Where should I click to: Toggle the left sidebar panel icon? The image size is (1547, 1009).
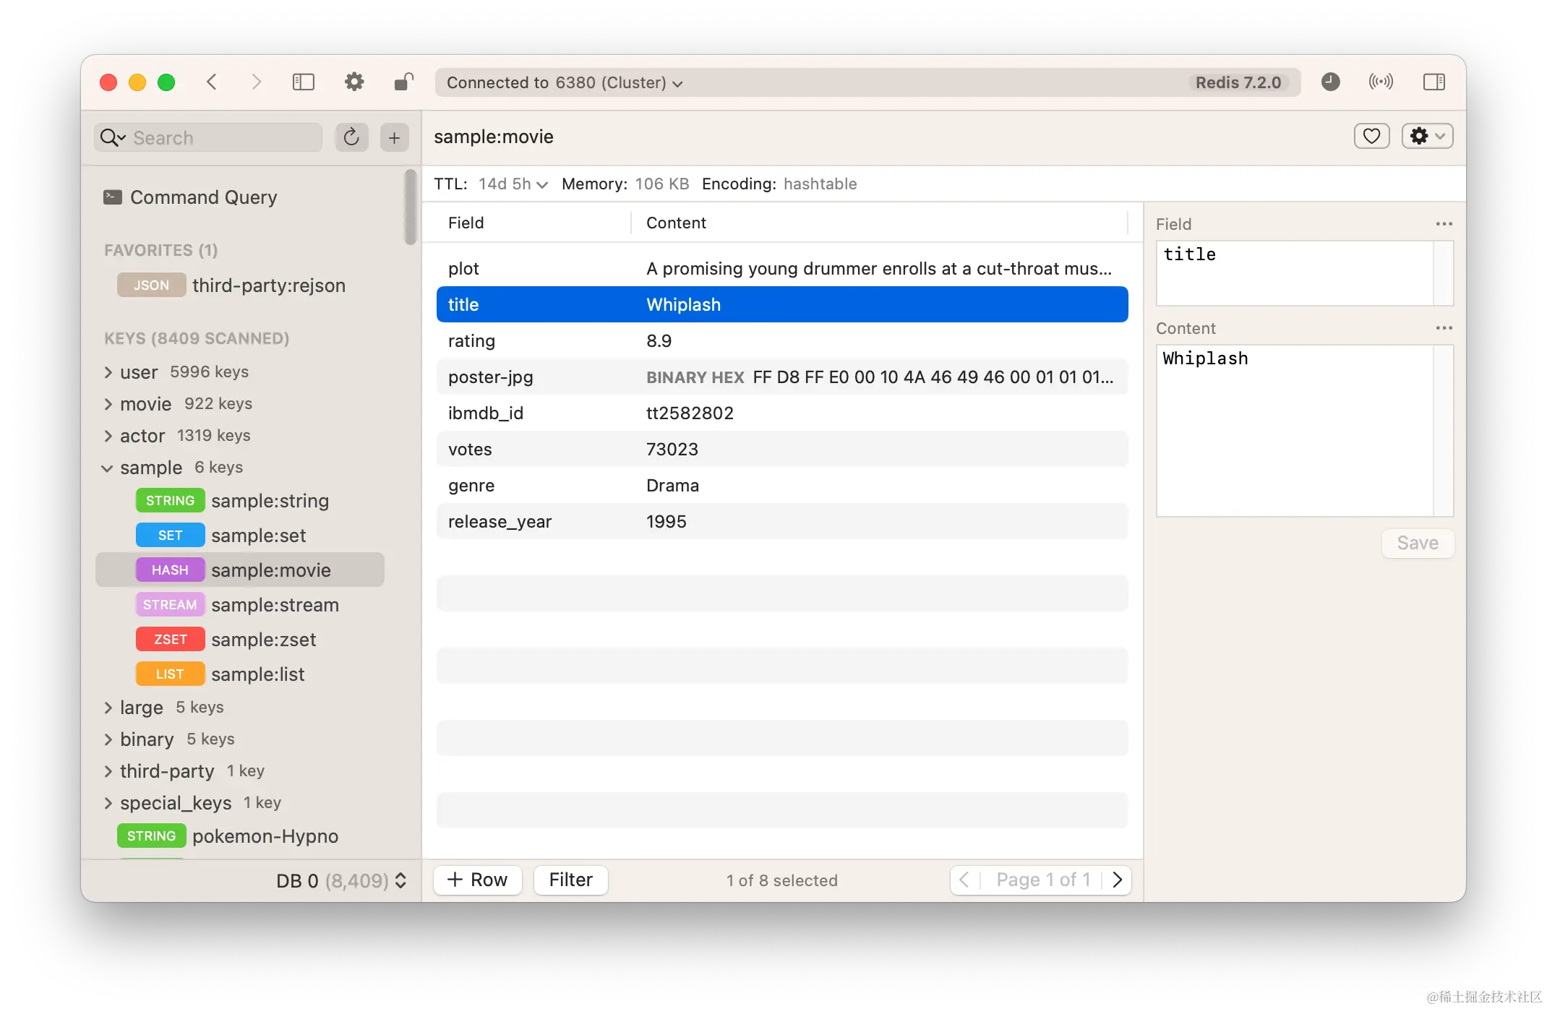pyautogui.click(x=303, y=82)
